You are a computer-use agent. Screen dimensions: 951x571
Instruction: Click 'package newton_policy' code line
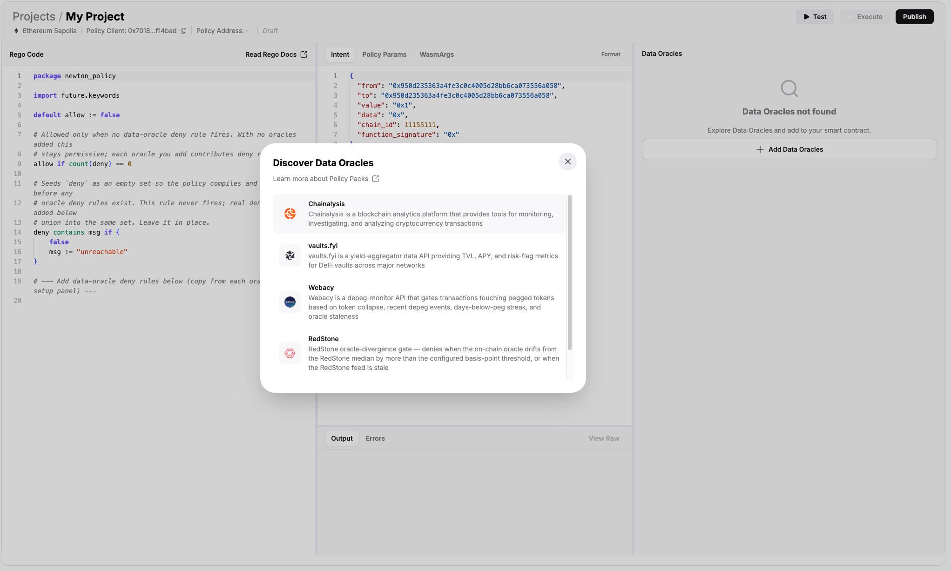(74, 76)
